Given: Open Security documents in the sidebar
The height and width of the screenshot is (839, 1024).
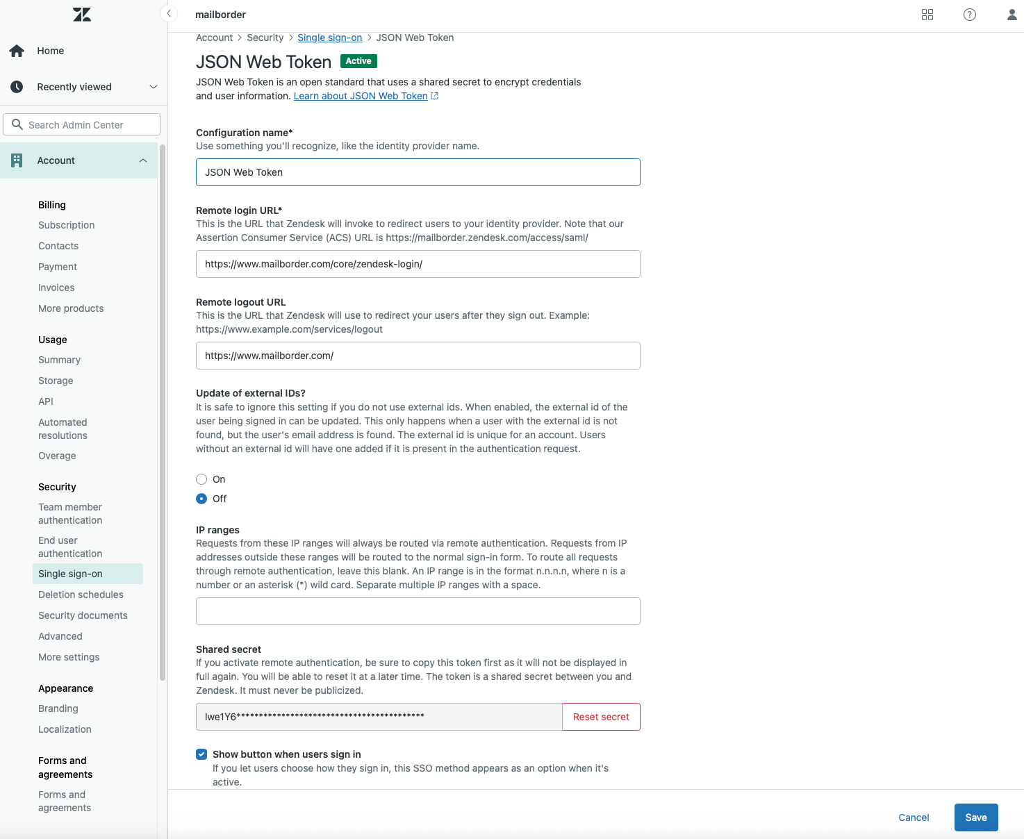Looking at the screenshot, I should pyautogui.click(x=83, y=615).
